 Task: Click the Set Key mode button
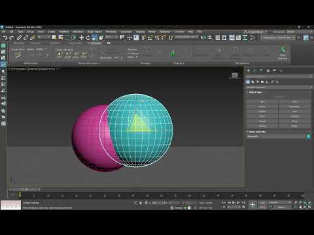coord(262,207)
